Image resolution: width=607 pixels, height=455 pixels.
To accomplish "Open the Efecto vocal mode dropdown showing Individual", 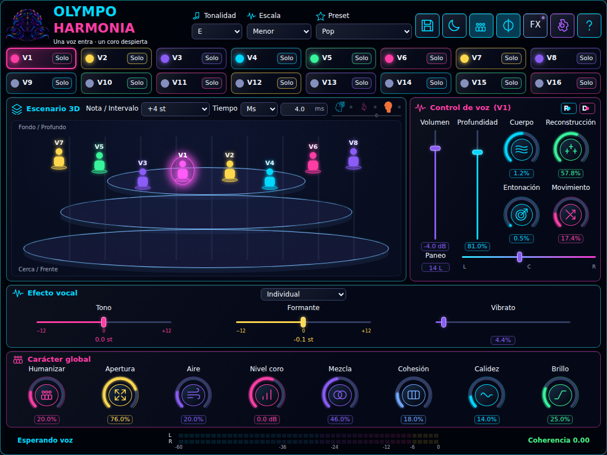I will [303, 294].
